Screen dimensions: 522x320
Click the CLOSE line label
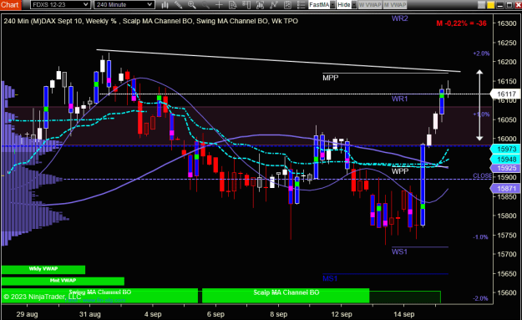pos(482,175)
